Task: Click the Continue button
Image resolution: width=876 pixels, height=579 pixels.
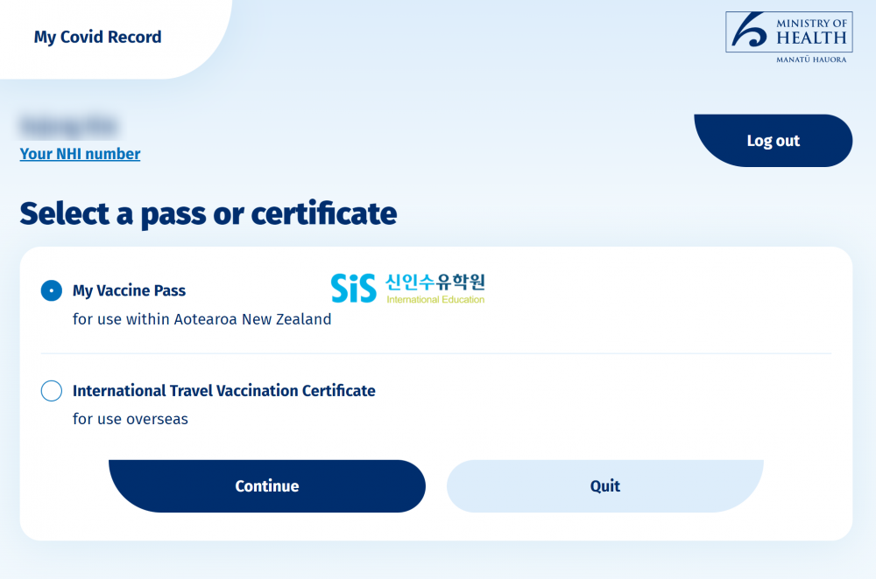Action: (267, 485)
